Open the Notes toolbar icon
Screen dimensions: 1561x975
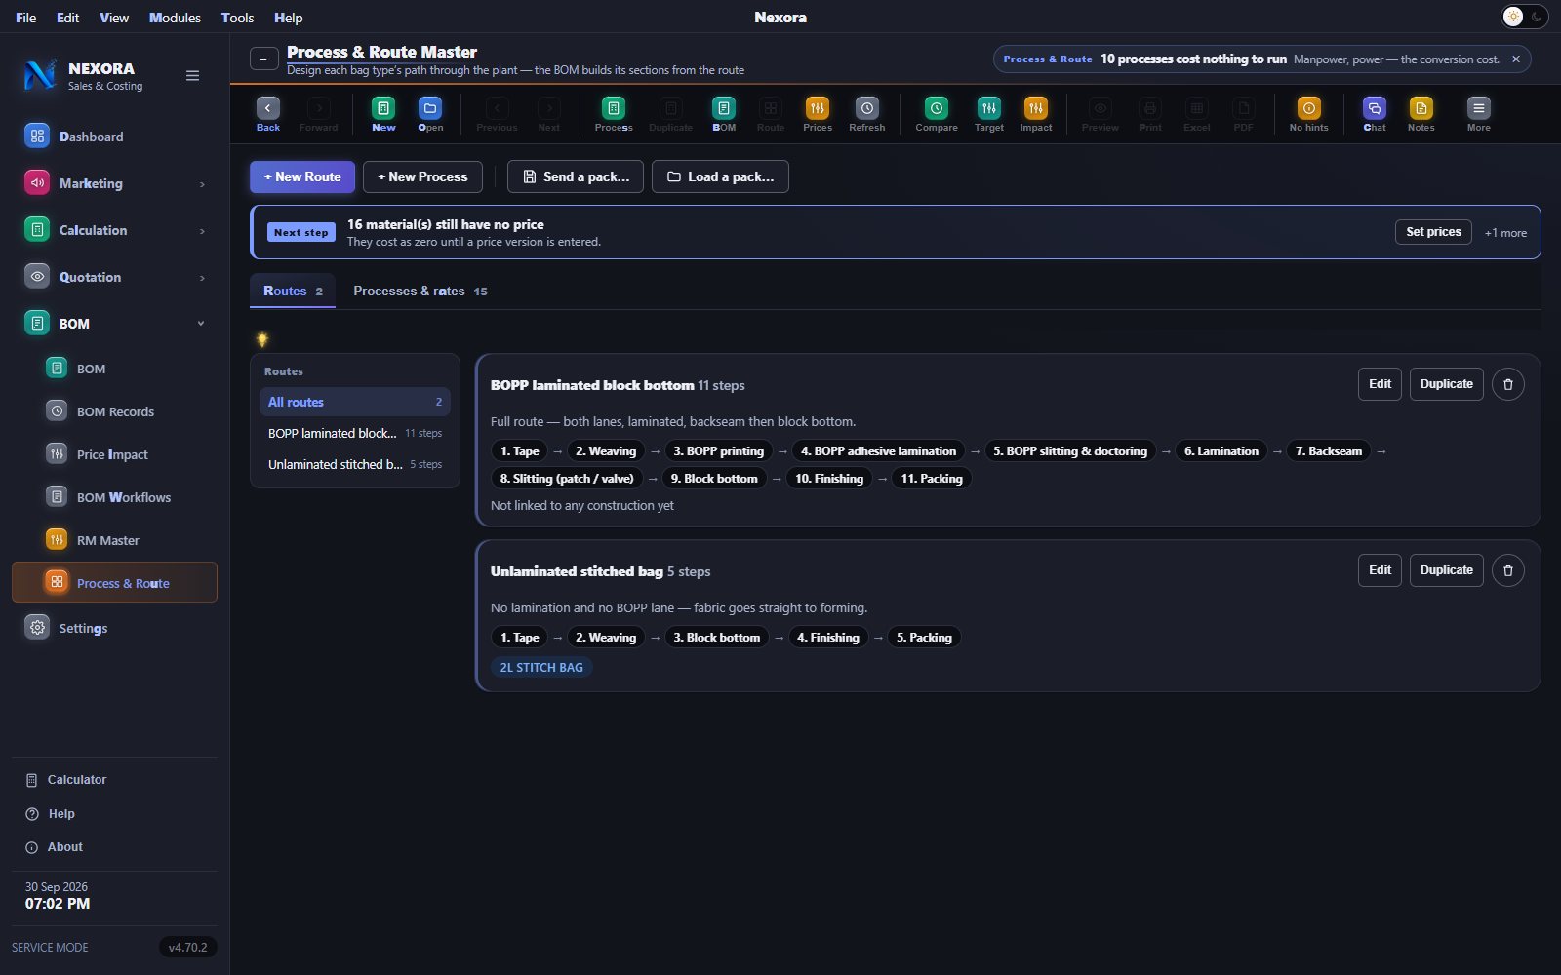click(1421, 114)
